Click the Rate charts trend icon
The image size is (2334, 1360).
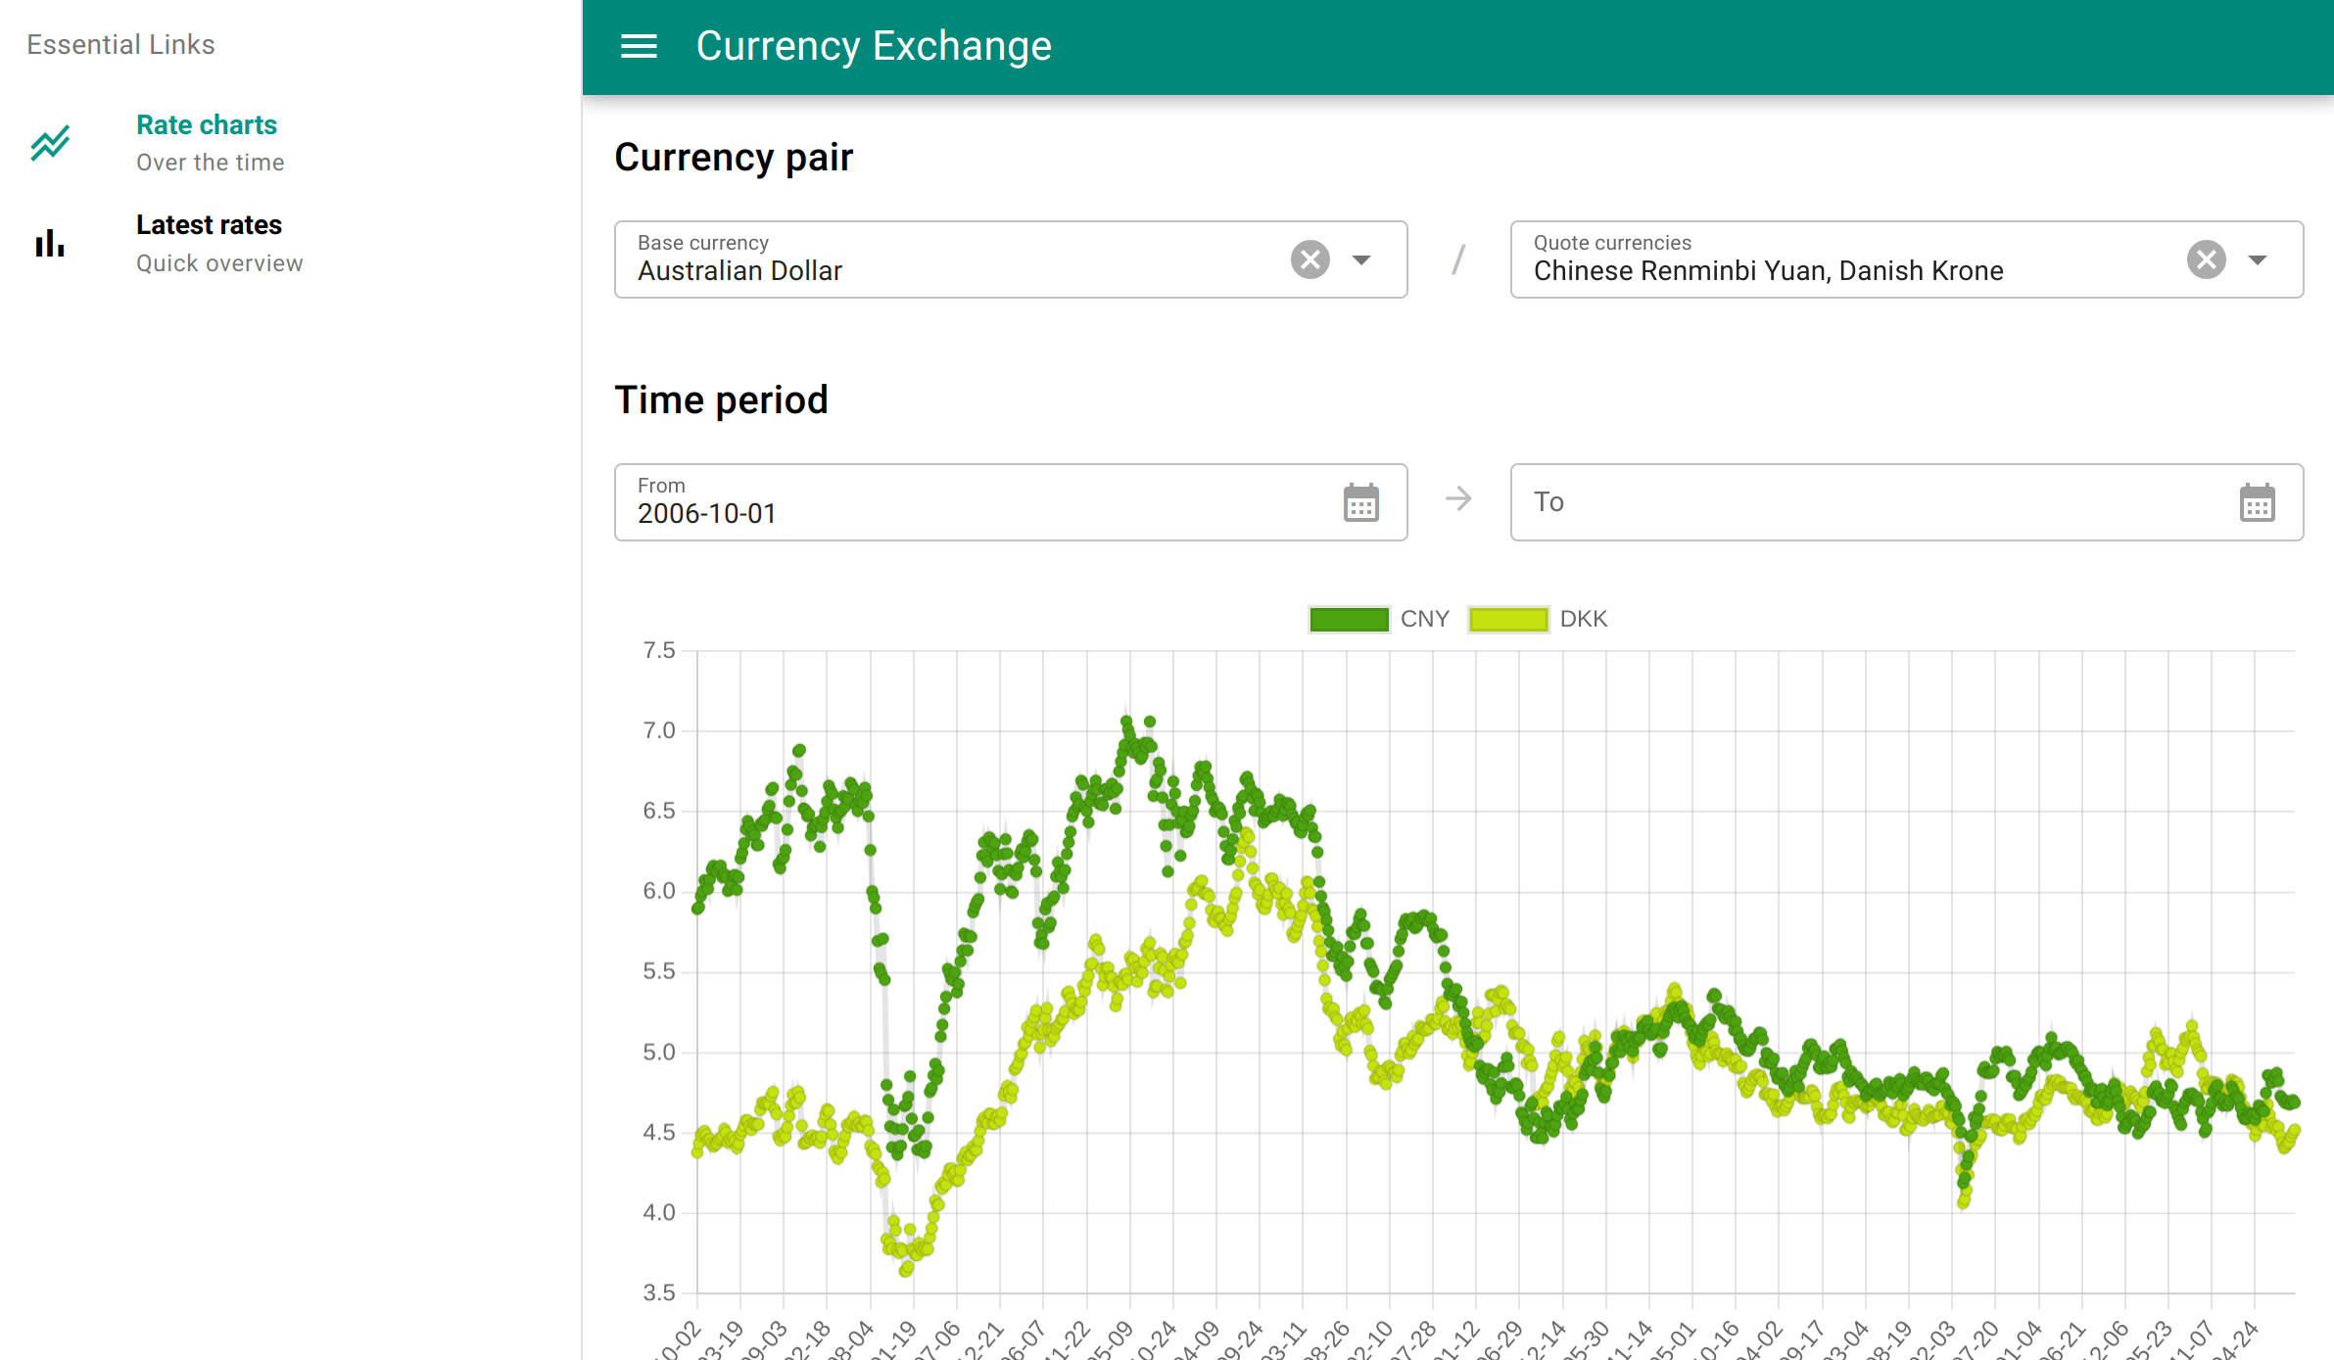[x=50, y=143]
